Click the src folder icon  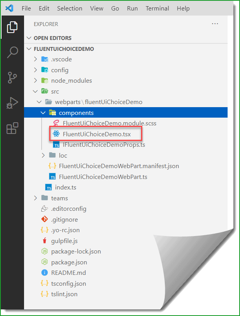[45, 91]
